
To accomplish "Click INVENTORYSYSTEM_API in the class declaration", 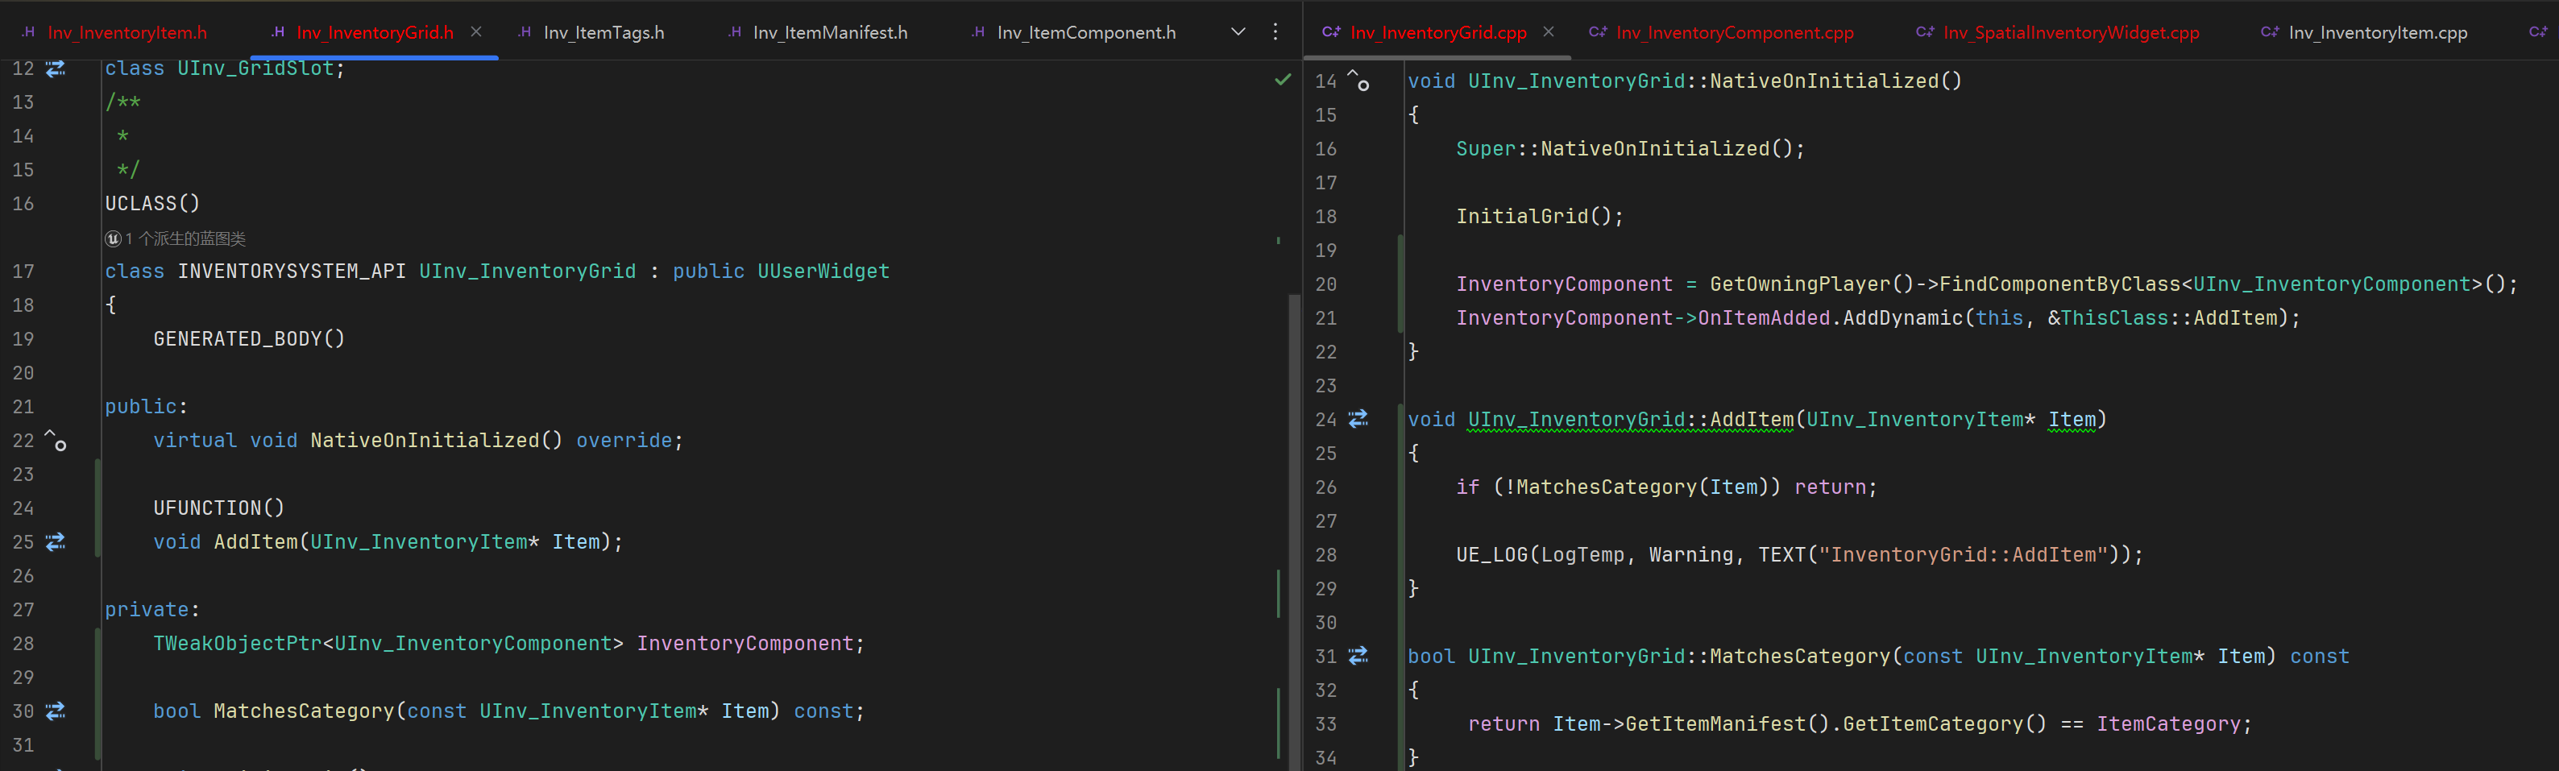I will pos(292,272).
